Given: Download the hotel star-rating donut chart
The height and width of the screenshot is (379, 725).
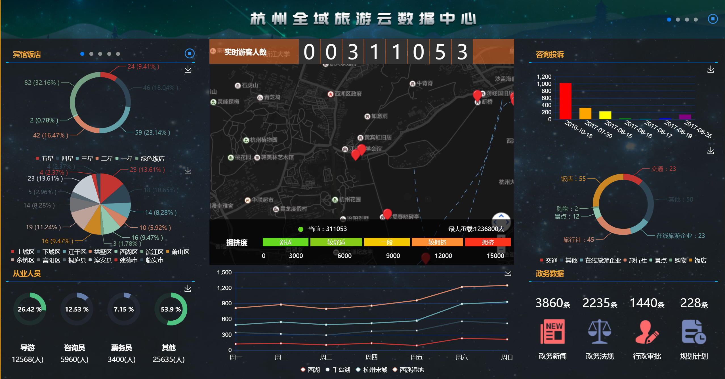Looking at the screenshot, I should pos(188,69).
